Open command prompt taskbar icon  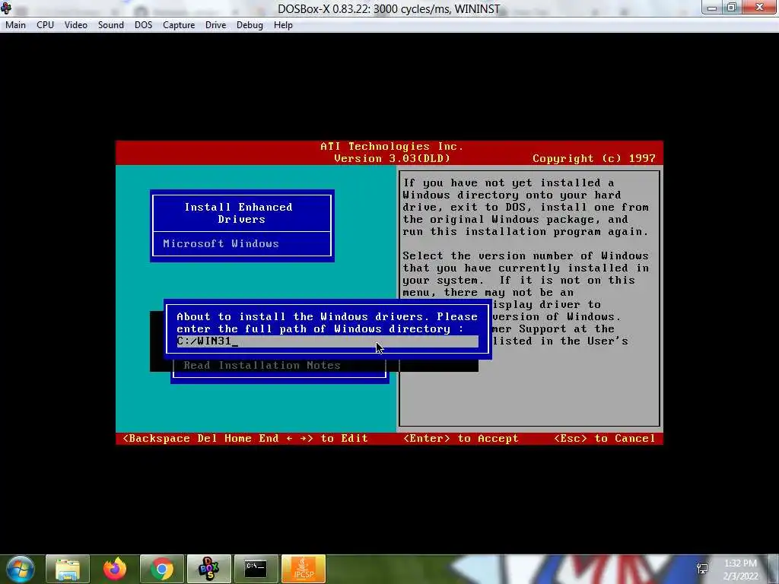(256, 569)
